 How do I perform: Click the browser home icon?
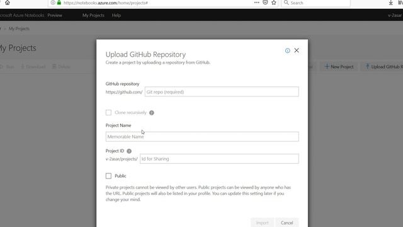point(7,3)
